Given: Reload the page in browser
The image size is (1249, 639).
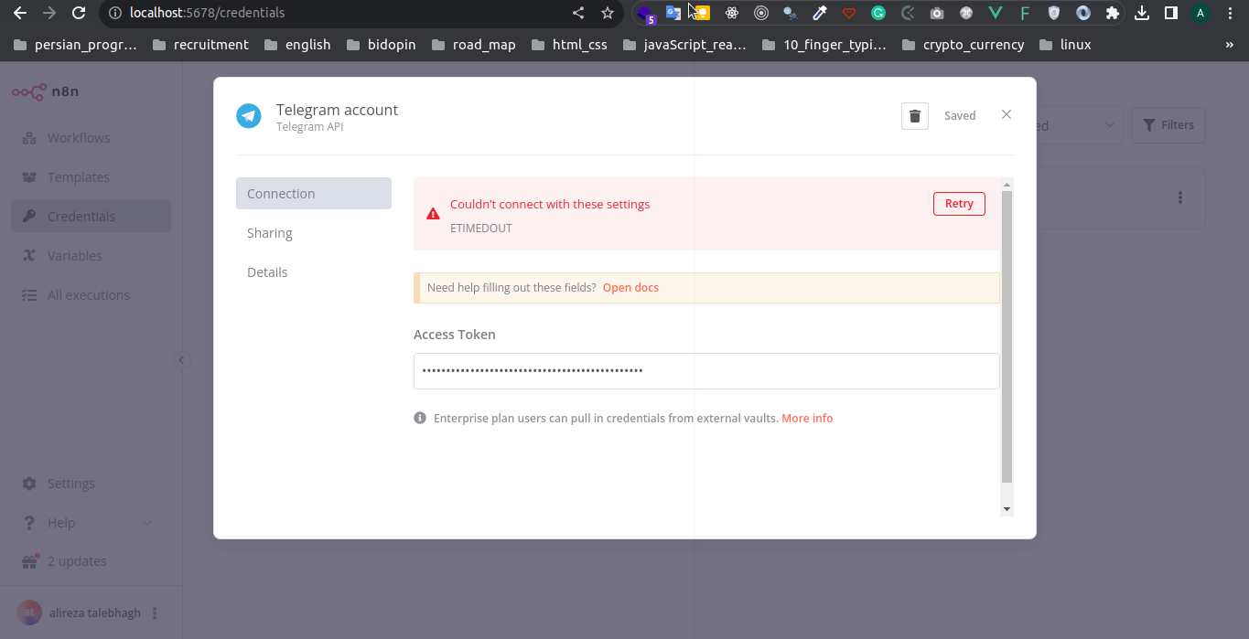Looking at the screenshot, I should pos(79,13).
